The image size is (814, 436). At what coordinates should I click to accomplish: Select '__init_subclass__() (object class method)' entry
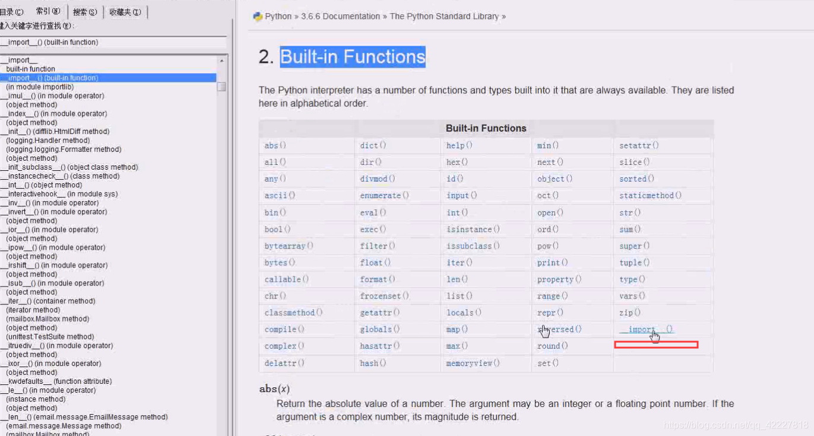pos(69,167)
